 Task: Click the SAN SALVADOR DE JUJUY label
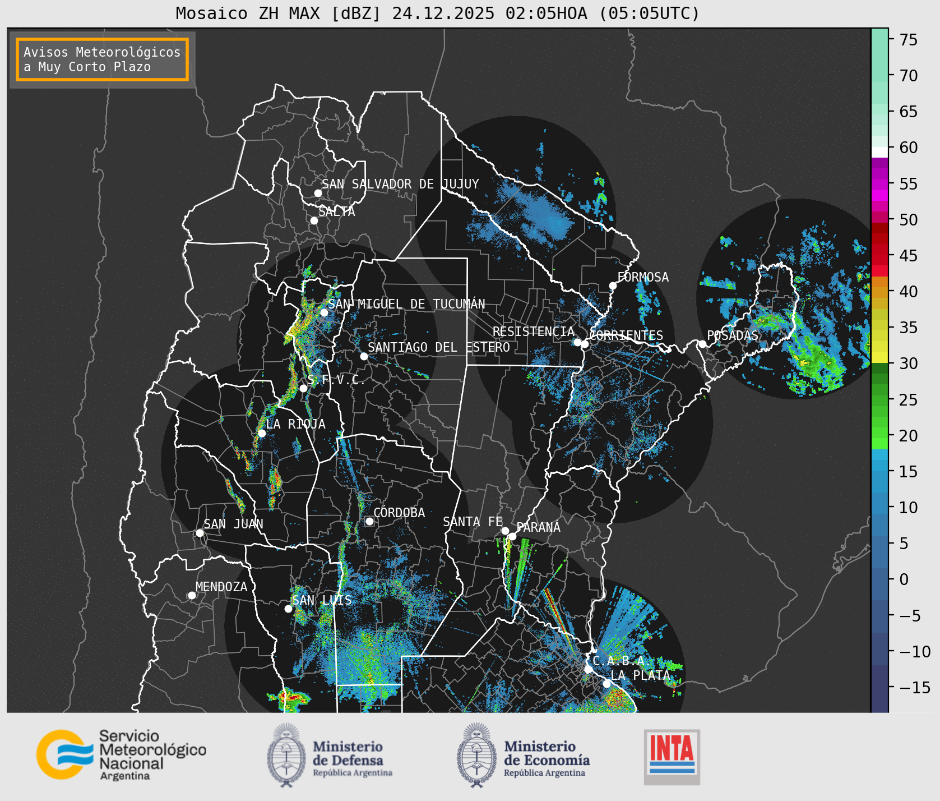click(x=400, y=184)
